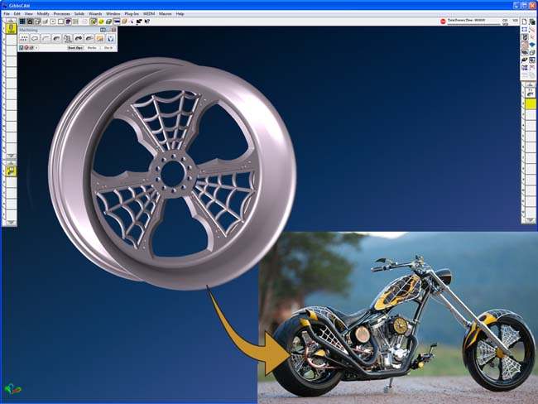Click the red arrow icon in right palette top
Image resolution: width=538 pixels, height=404 pixels.
coord(532,30)
